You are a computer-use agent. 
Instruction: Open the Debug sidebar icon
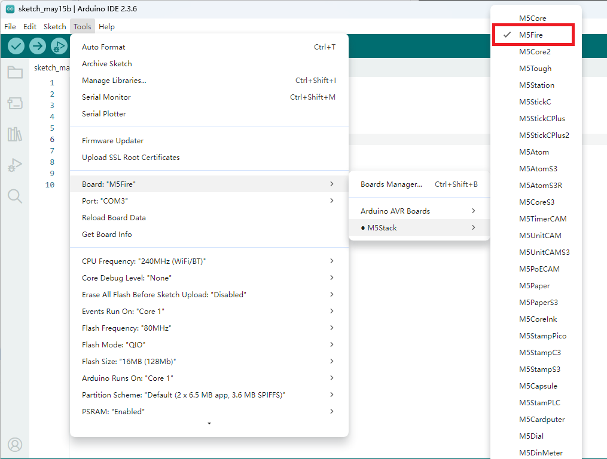point(15,165)
